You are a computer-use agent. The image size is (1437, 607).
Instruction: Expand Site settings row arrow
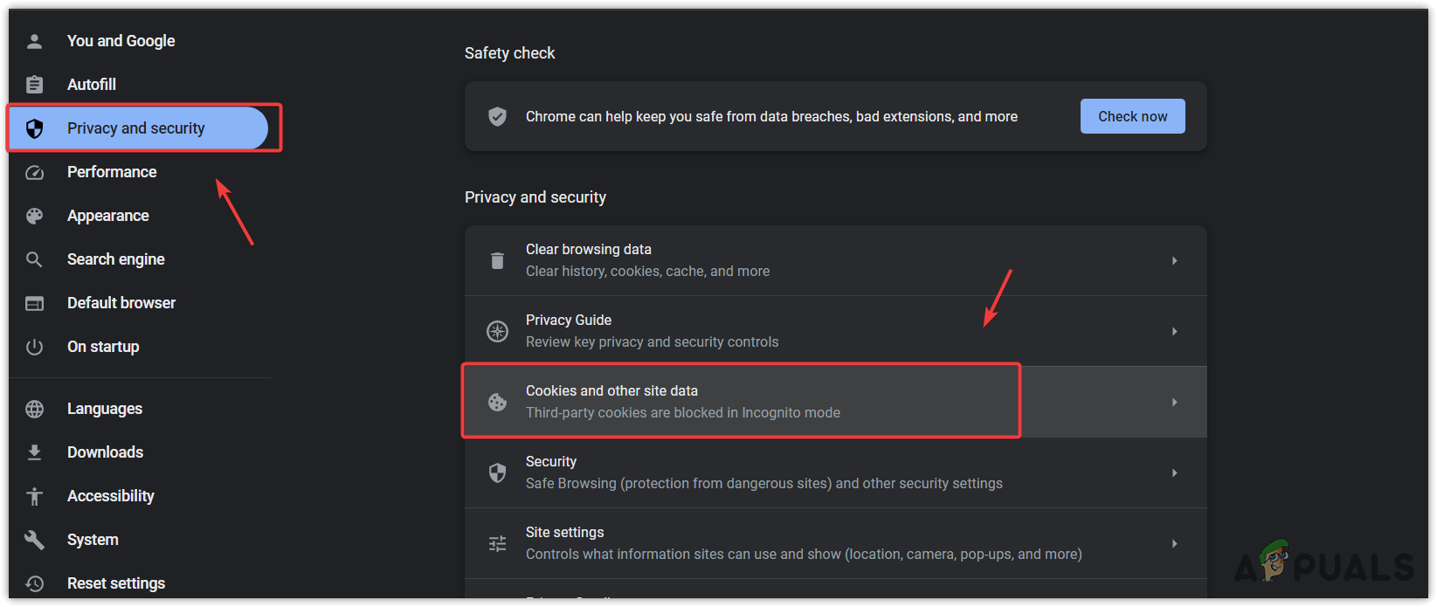[1174, 543]
